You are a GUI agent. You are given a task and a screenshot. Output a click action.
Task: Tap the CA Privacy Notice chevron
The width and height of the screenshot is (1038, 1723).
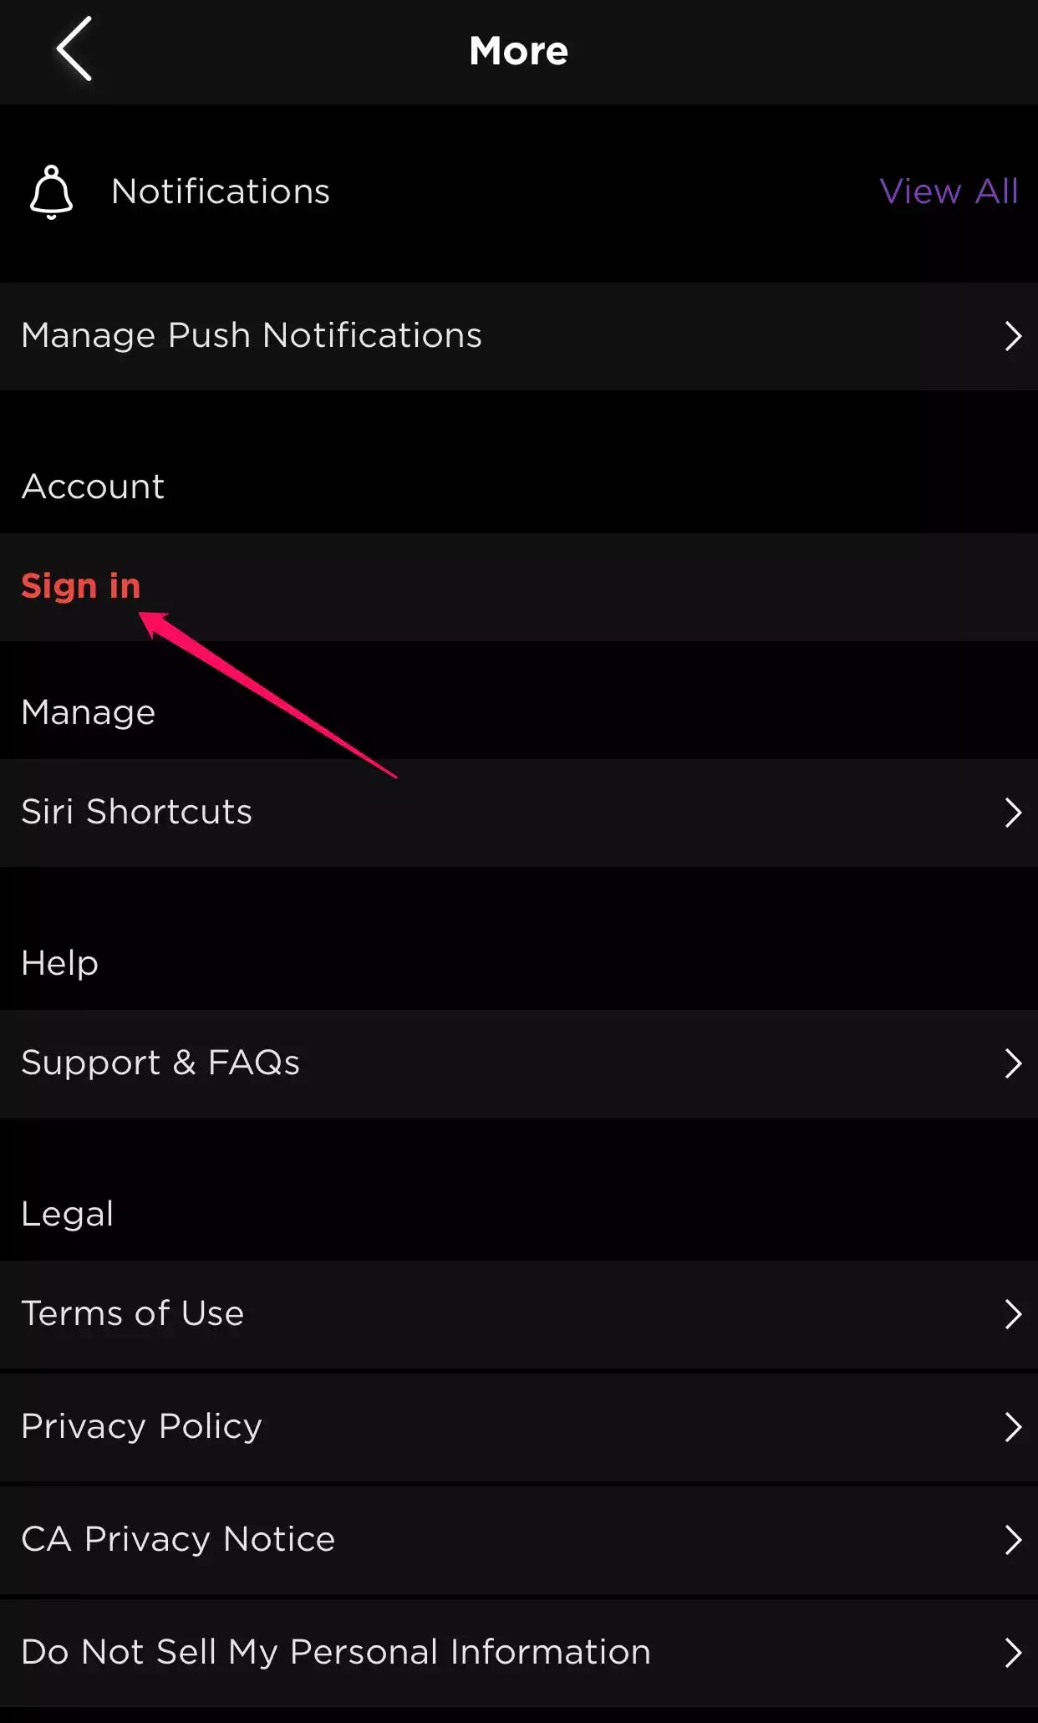[1013, 1540]
